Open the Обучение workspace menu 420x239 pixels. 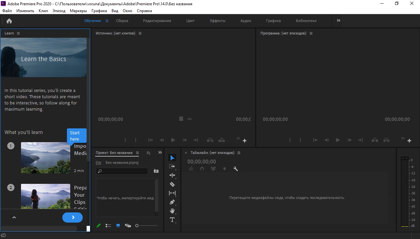[x=107, y=21]
